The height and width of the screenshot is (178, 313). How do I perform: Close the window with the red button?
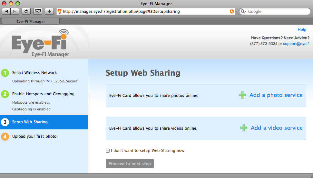tap(4, 4)
